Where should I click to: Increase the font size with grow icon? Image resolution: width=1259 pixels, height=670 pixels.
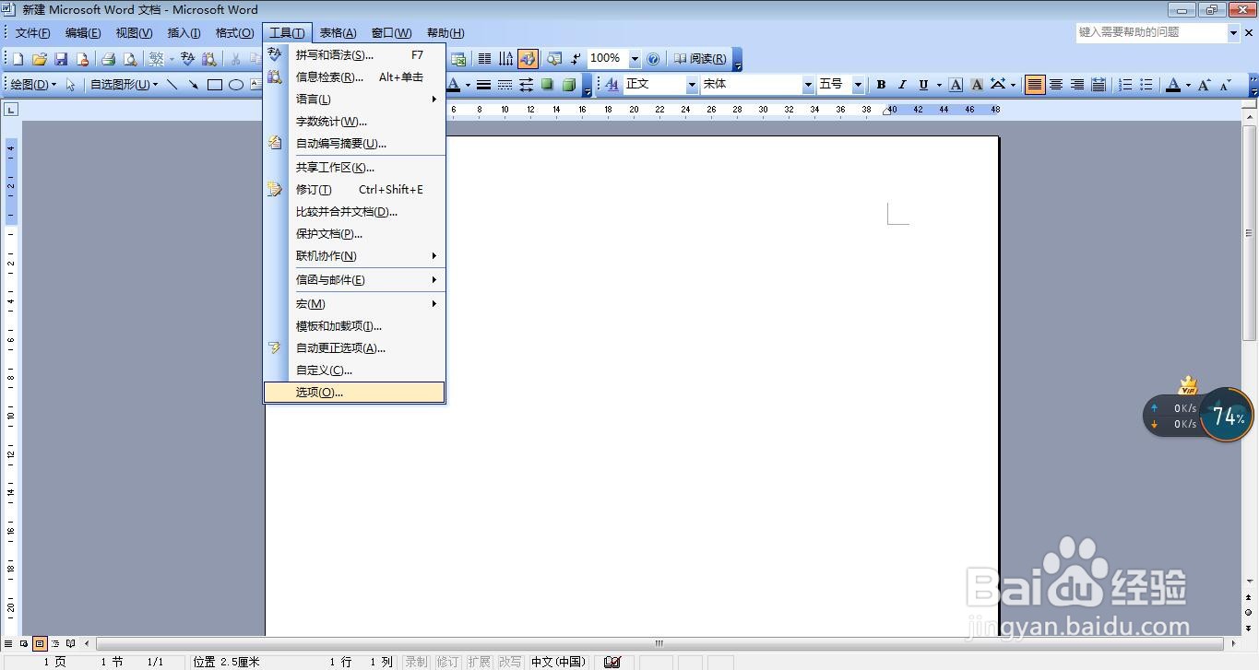pos(1204,85)
